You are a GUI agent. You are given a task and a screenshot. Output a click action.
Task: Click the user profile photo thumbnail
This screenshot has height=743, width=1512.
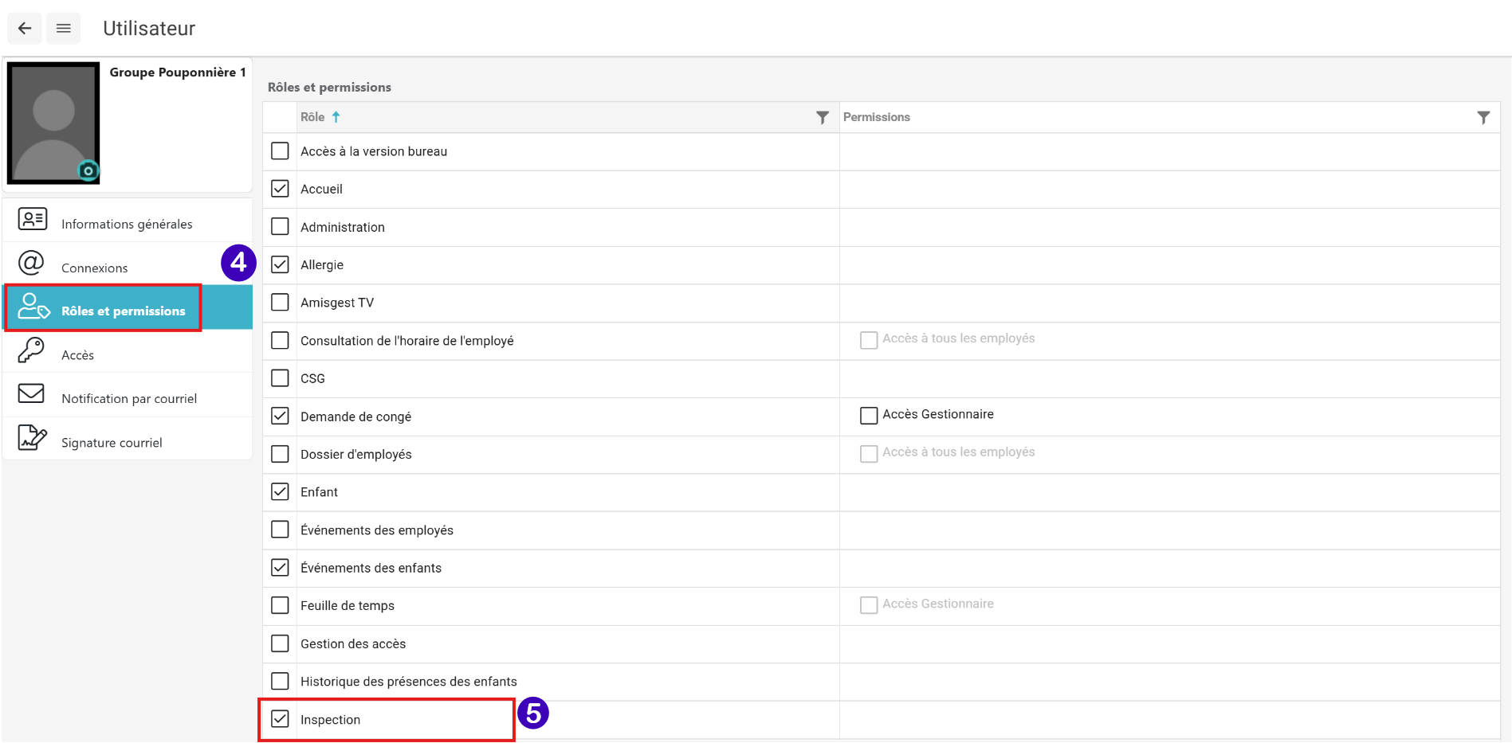tap(53, 122)
